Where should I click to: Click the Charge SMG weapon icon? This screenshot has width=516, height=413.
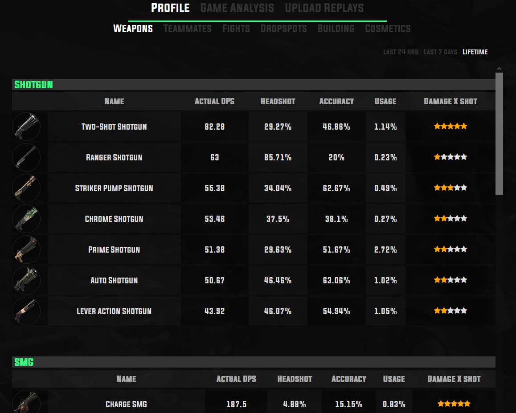(x=26, y=401)
